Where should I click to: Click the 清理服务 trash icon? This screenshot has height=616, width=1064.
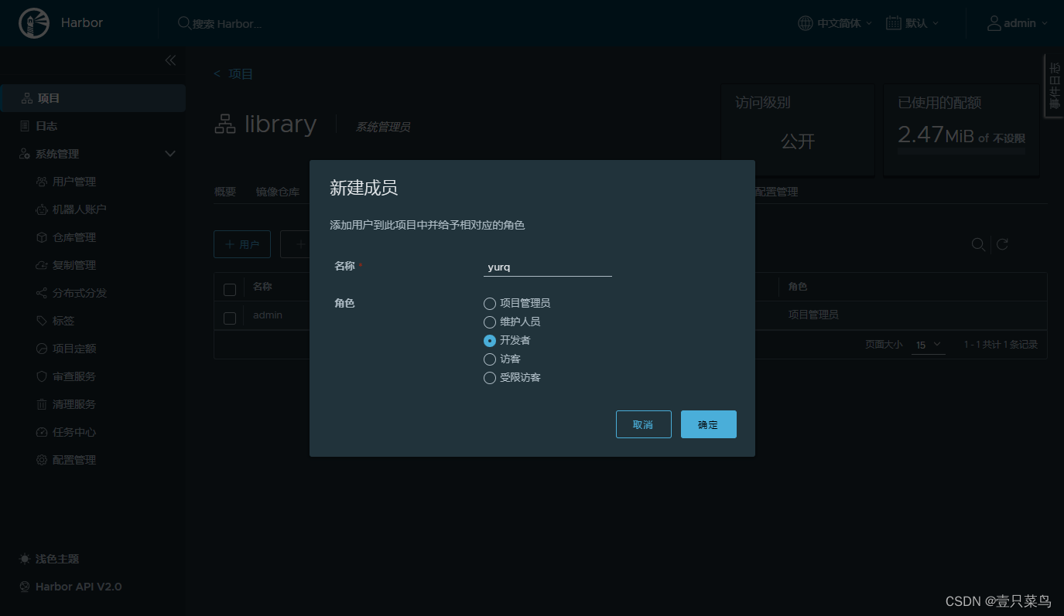(x=42, y=404)
